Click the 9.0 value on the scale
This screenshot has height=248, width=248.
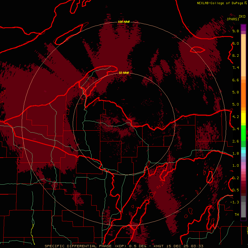point(236,43)
